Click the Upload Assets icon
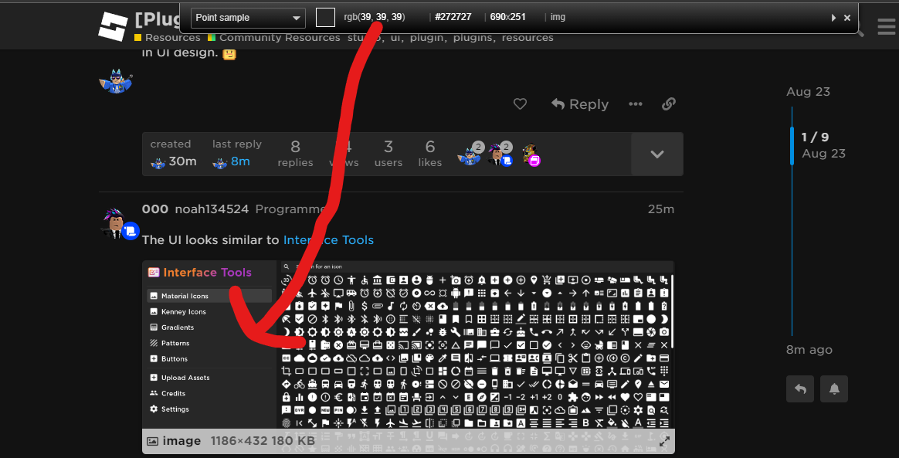The width and height of the screenshot is (899, 458). (x=155, y=377)
